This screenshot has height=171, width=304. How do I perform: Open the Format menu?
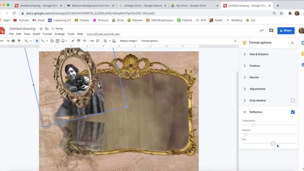(x=47, y=34)
